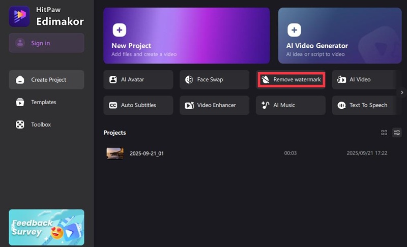407x247 pixels.
Task: Open the Video Enhancer tool
Action: 214,105
